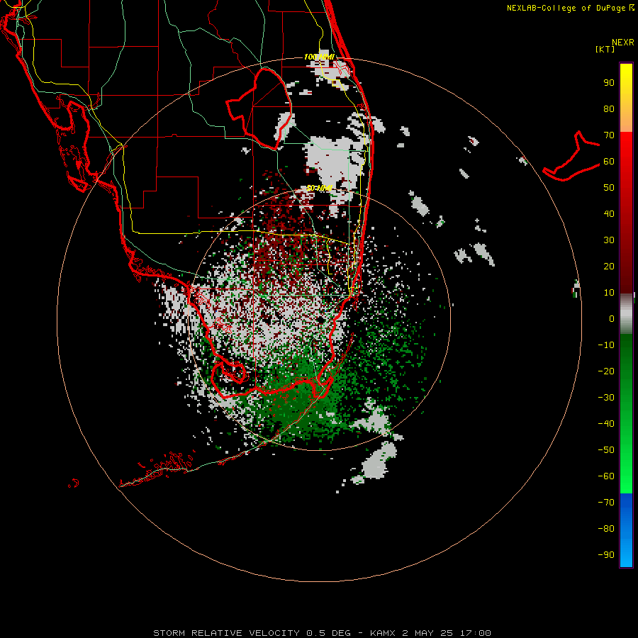Click the Storm Relative Velocity caption text
Screen dimensions: 638x638
tap(322, 633)
